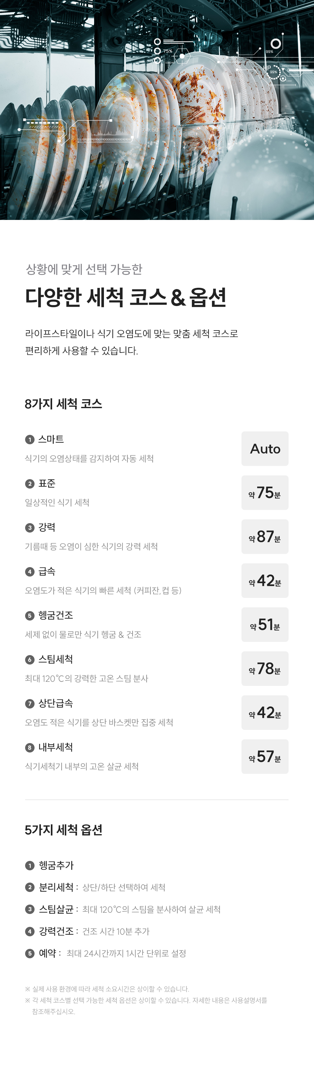The width and height of the screenshot is (314, 1078).
Task: Click the 분리세척 option label
Action: [56, 887]
